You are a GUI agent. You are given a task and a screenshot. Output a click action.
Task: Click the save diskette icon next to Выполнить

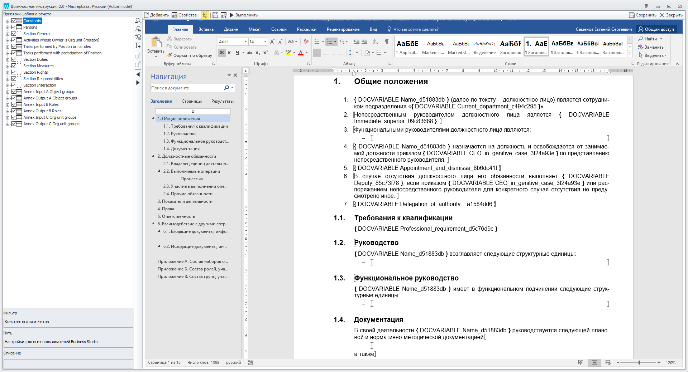click(x=215, y=15)
